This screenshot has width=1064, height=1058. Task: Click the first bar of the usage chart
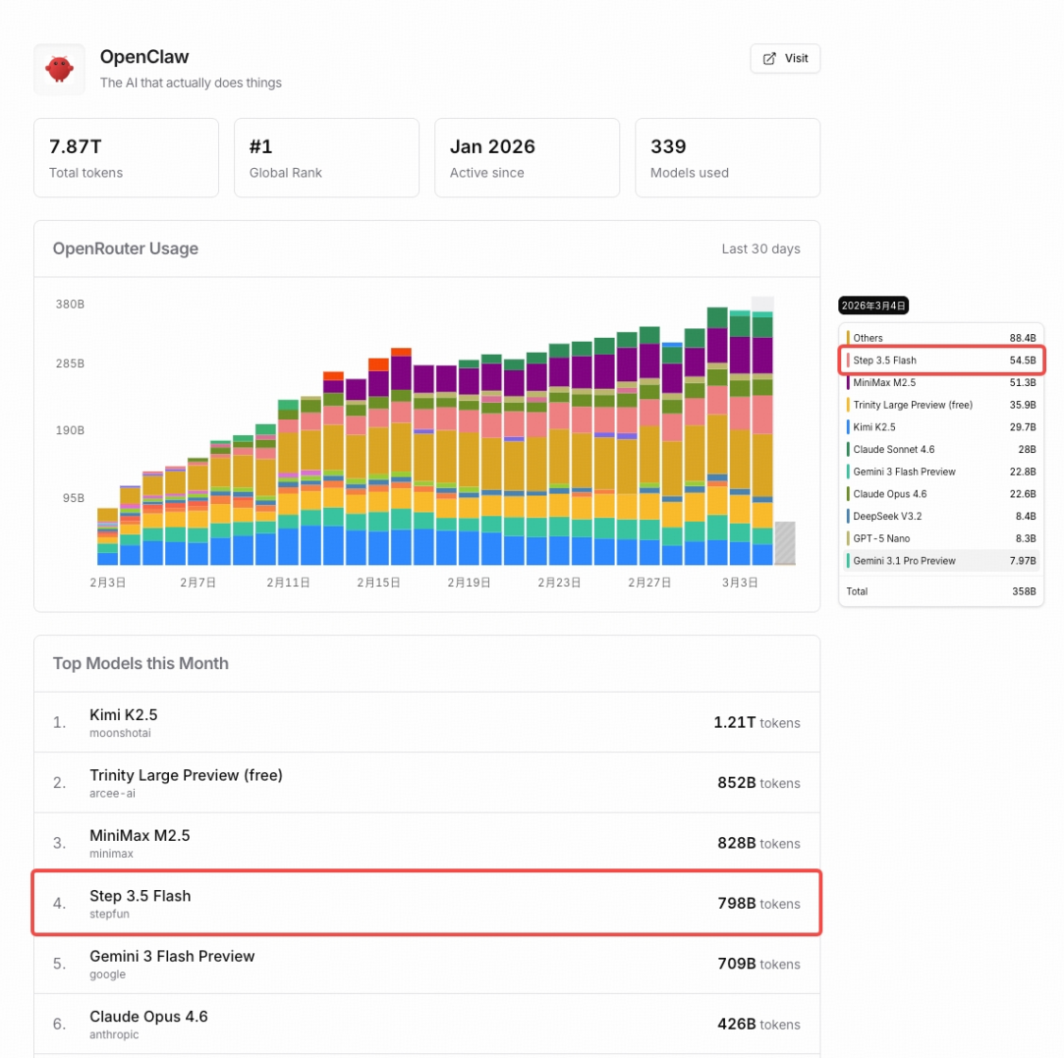click(x=108, y=536)
